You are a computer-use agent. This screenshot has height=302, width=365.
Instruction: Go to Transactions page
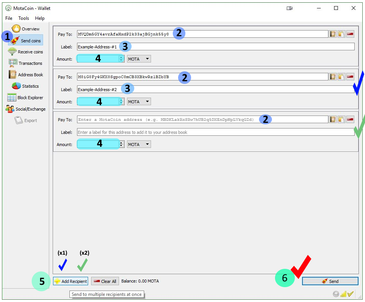[x=26, y=63]
